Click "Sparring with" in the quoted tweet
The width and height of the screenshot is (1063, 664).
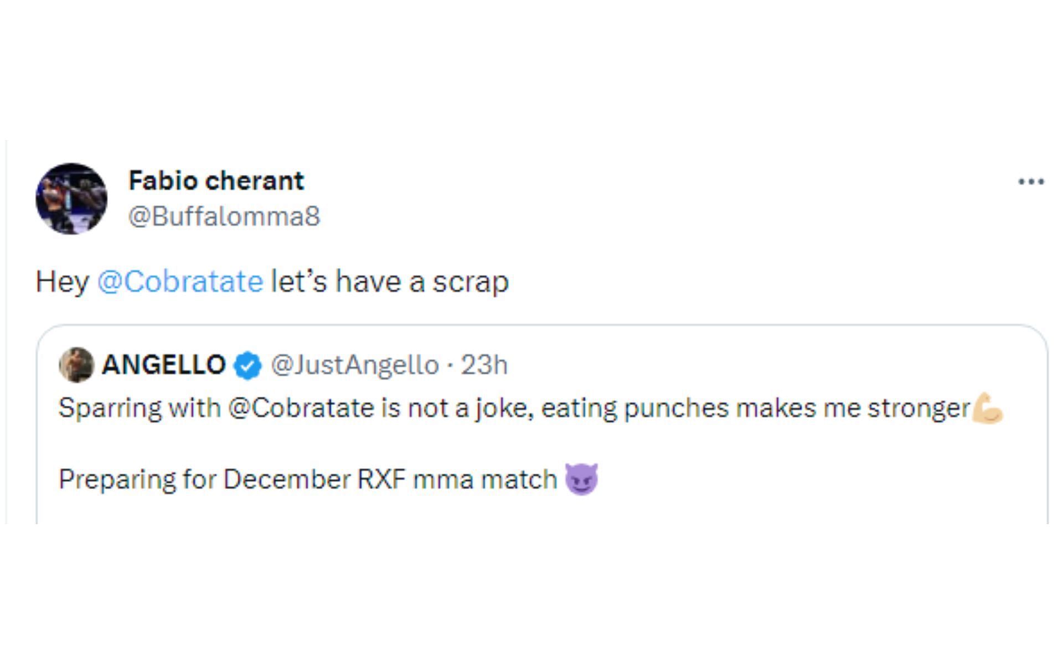(x=140, y=408)
